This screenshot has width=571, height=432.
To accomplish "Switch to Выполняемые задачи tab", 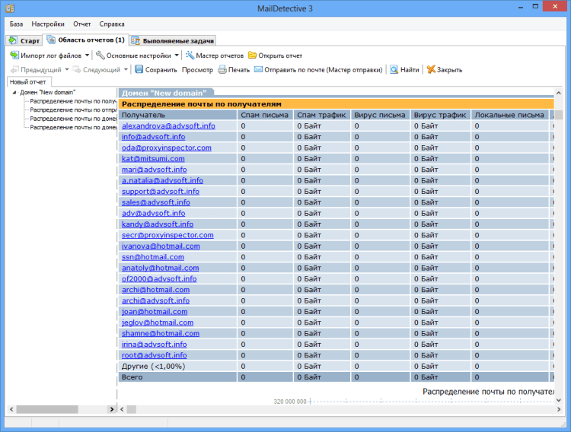I will [173, 40].
